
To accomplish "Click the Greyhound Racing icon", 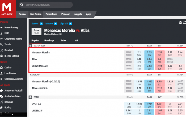I will tap(1, 39).
